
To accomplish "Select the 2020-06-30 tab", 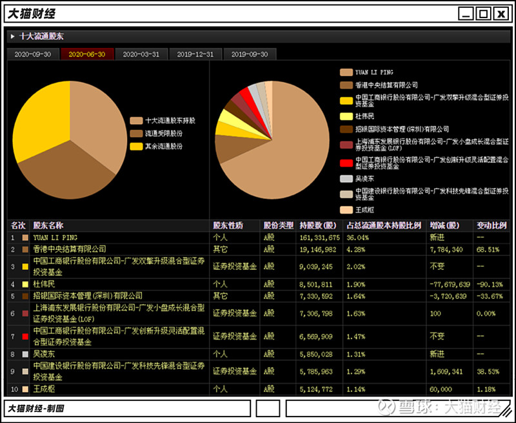I will click(87, 54).
